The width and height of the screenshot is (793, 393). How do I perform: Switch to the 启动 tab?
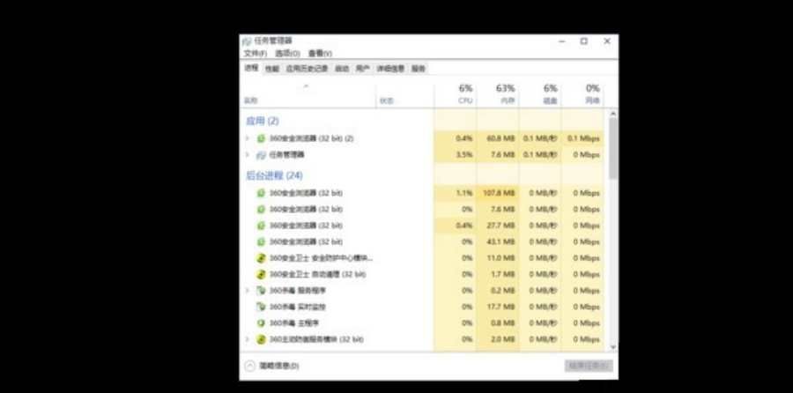[342, 69]
